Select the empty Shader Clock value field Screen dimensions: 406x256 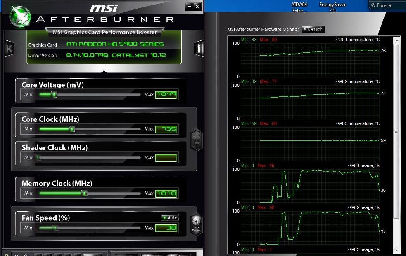click(x=166, y=158)
